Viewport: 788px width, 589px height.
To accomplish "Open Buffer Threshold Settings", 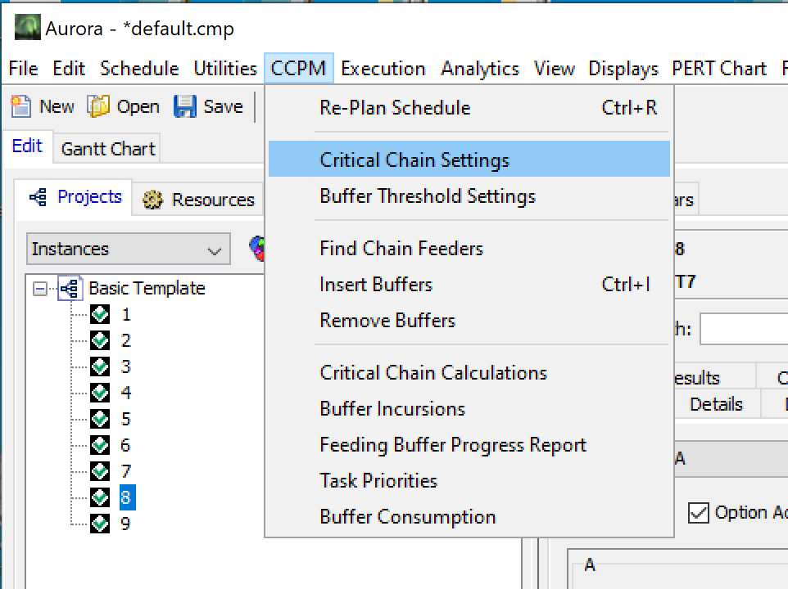I will click(x=428, y=196).
